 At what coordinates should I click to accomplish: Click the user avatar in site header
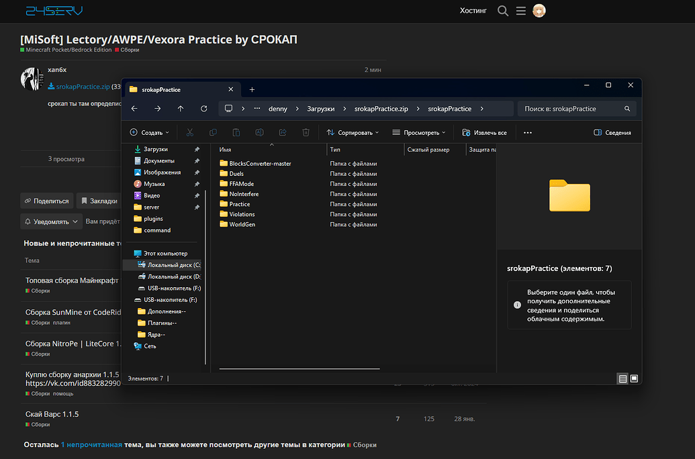coord(539,11)
